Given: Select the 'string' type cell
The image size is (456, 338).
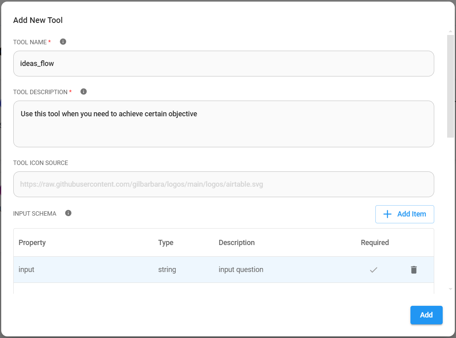Looking at the screenshot, I should coord(167,270).
